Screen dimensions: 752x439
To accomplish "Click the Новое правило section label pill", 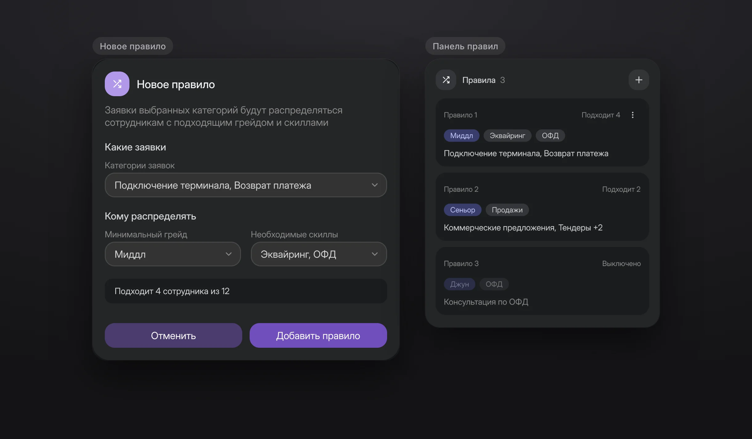I will pos(133,46).
